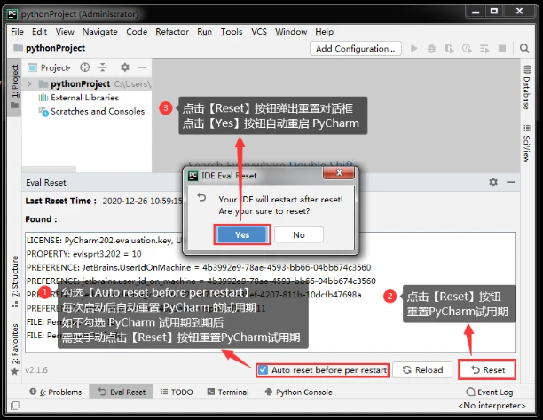This screenshot has height=420, width=543.
Task: Open the Python Console tab
Action: [298, 392]
